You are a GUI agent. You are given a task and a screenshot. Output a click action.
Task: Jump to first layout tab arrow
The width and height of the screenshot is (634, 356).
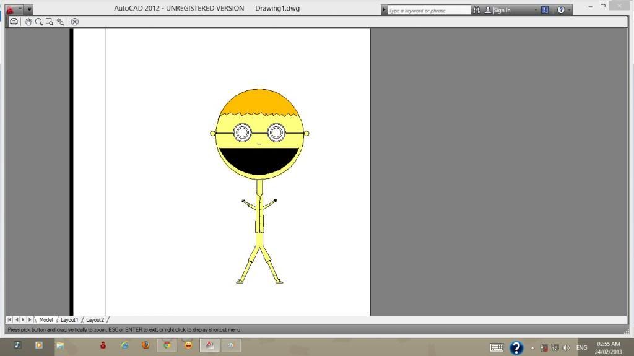pos(10,319)
